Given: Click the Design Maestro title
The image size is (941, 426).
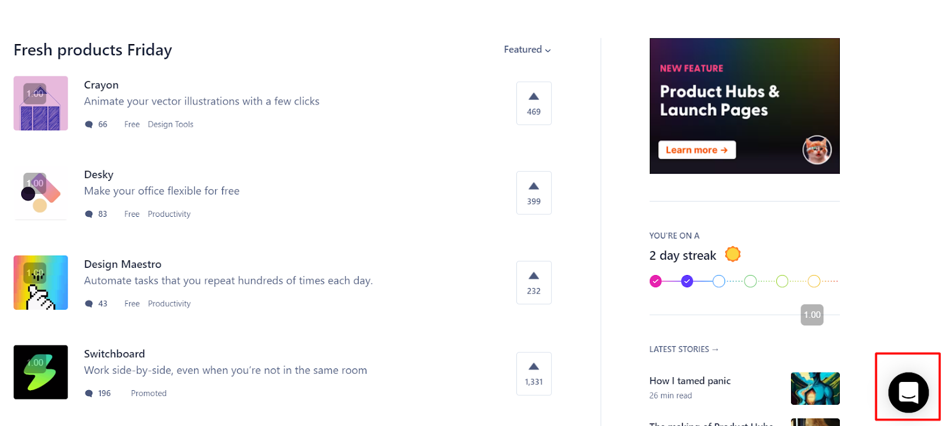Looking at the screenshot, I should tap(123, 264).
